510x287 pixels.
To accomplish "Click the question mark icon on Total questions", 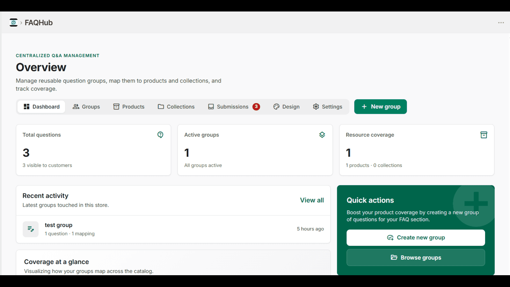I will click(160, 135).
